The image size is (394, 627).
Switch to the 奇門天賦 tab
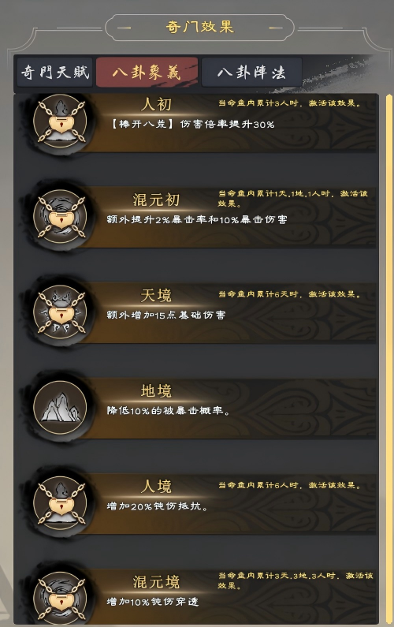(x=54, y=73)
